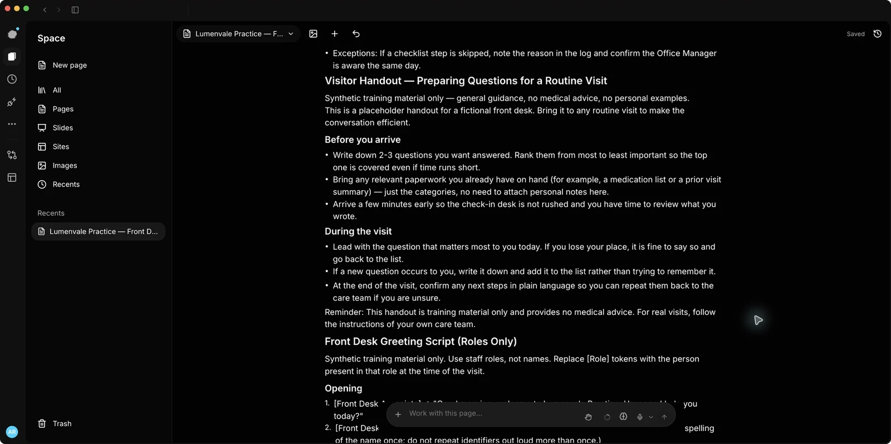Undo with the curved arrow icon
Screen dimensions: 891x444
coord(356,34)
